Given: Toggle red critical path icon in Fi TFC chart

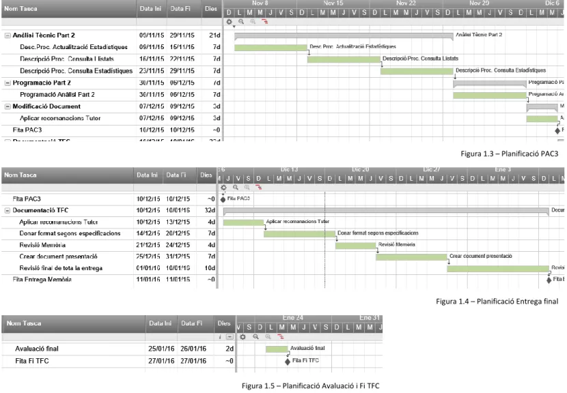Looking at the screenshot, I should [x=281, y=336].
